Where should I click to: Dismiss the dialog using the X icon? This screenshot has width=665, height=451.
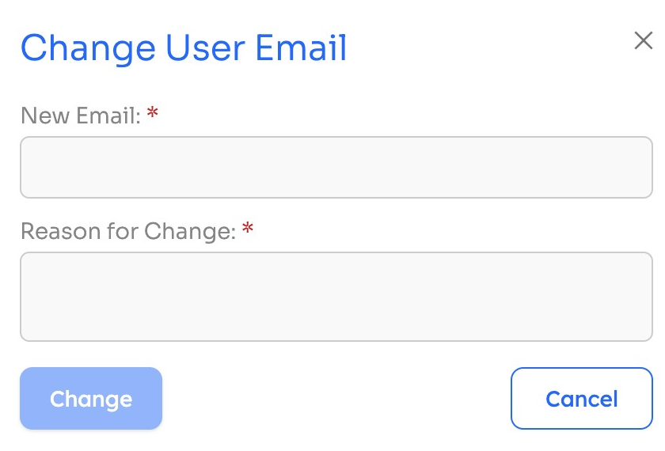click(643, 40)
